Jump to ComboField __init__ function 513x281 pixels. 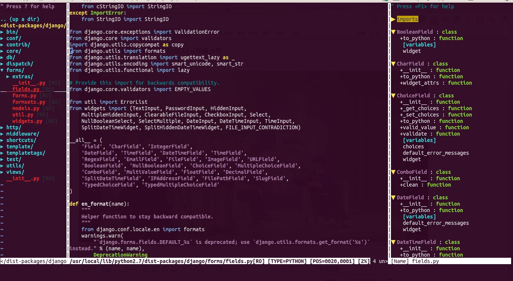(x=430, y=179)
